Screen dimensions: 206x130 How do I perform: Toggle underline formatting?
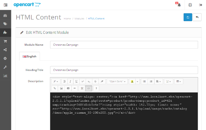click(x=76, y=82)
